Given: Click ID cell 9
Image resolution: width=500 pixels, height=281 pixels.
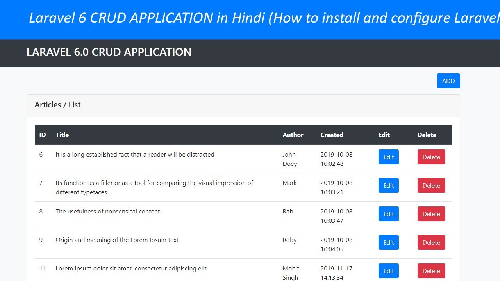Looking at the screenshot, I should [x=41, y=240].
